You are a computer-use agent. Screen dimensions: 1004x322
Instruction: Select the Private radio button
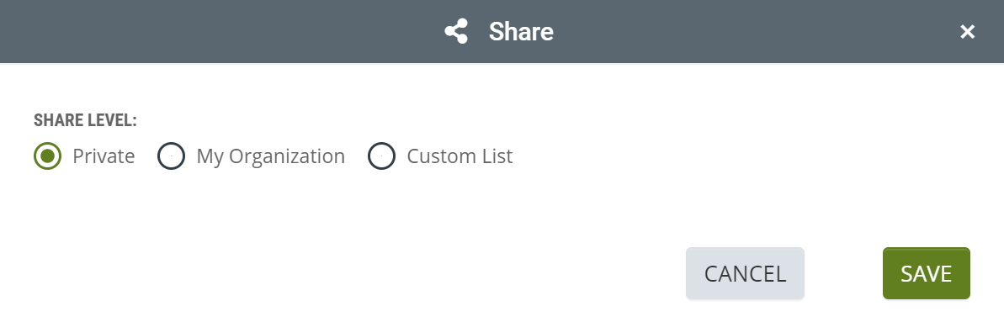(47, 156)
